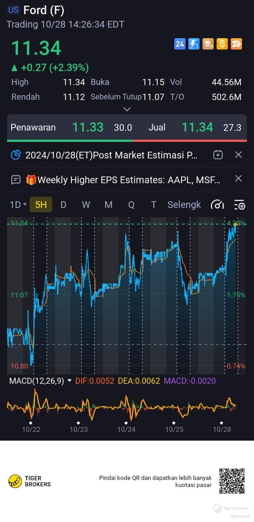Viewport: 254px width, 522px height.
Task: Switch to the D daily chart tab
Action: tap(64, 204)
